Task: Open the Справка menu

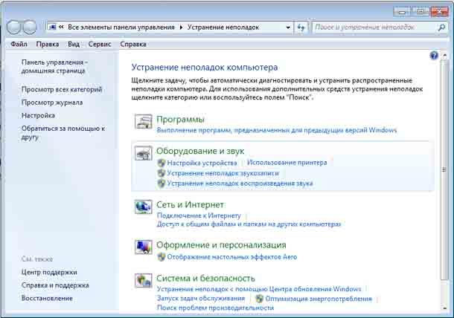Action: click(x=133, y=45)
